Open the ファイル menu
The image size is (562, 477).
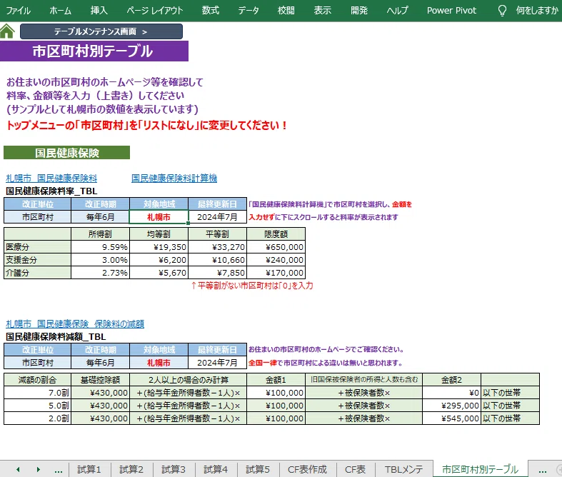pyautogui.click(x=18, y=11)
